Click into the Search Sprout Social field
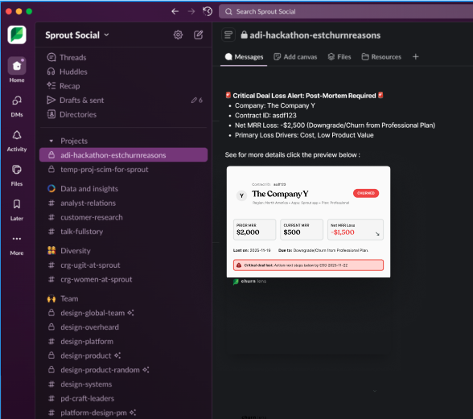Image resolution: width=473 pixels, height=419 pixels. click(x=346, y=11)
